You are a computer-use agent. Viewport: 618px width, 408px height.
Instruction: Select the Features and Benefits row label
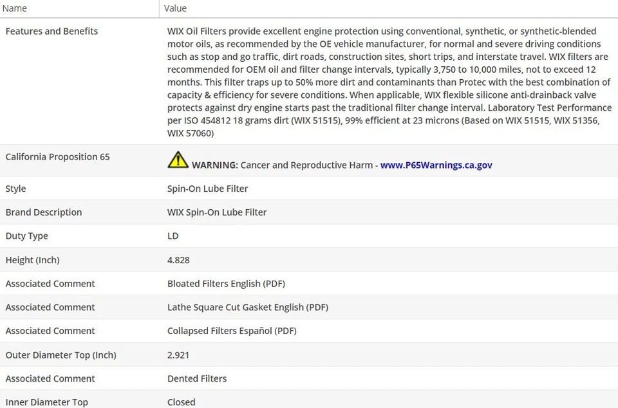tap(51, 31)
